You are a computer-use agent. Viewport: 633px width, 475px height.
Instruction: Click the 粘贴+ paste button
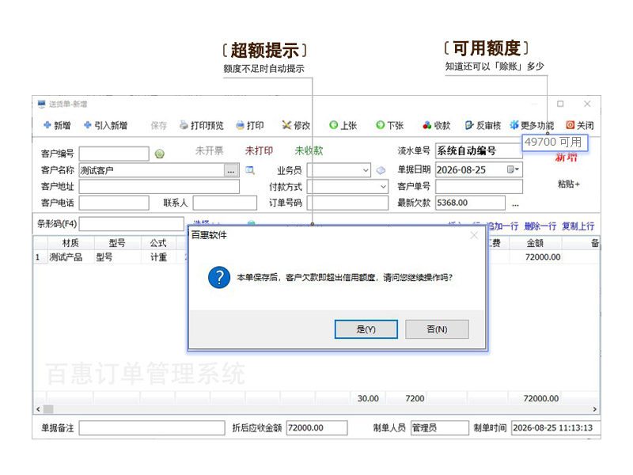pos(568,184)
